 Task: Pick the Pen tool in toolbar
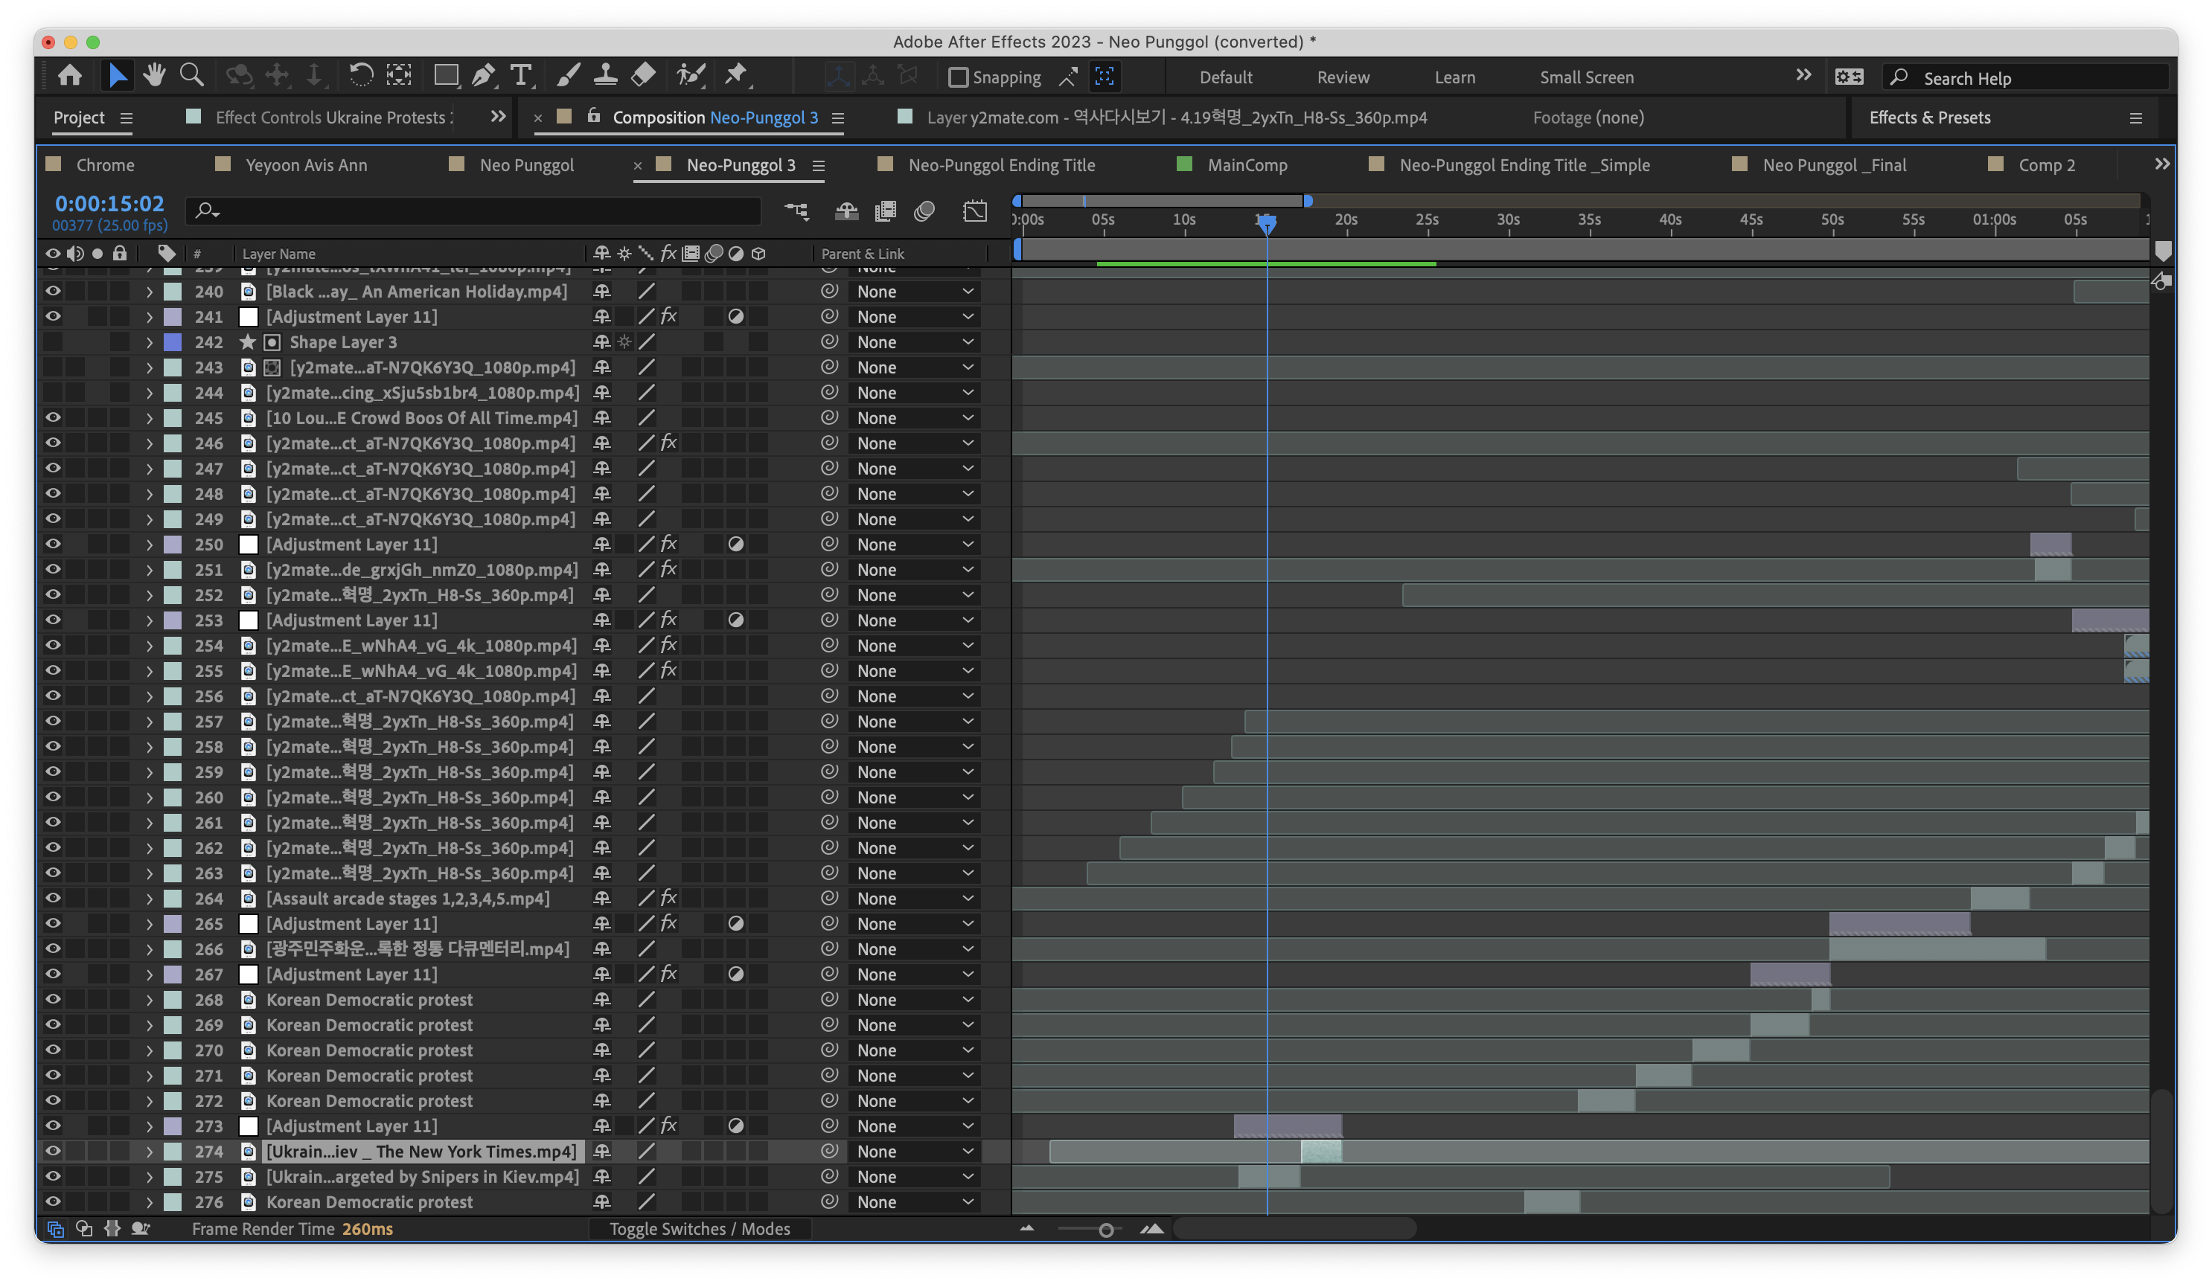click(x=483, y=77)
